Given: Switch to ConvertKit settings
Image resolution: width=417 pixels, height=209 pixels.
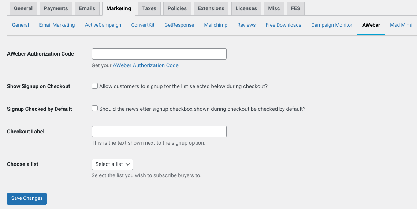Looking at the screenshot, I should (x=143, y=25).
